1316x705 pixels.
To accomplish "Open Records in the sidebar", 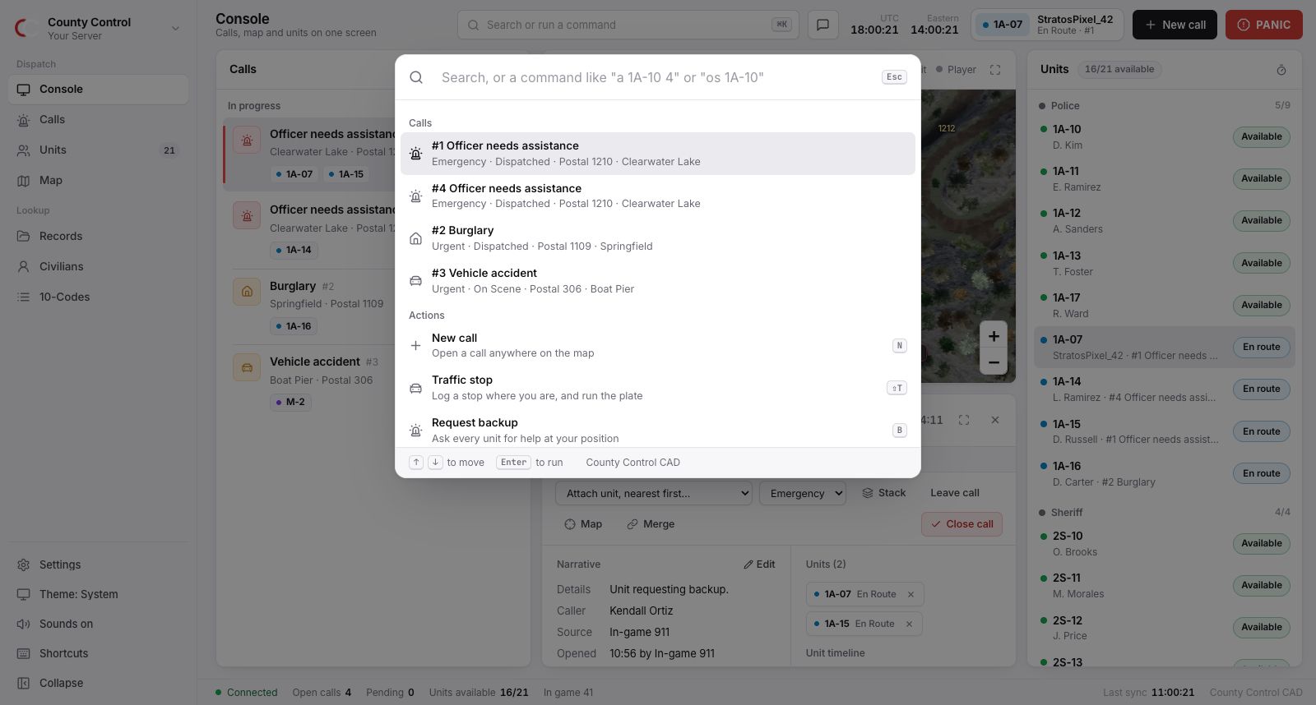I will (99, 236).
